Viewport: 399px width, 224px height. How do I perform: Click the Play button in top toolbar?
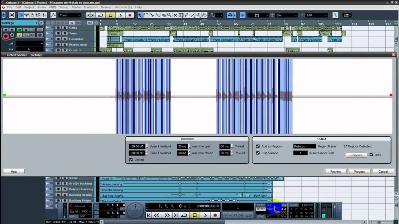click(x=120, y=15)
